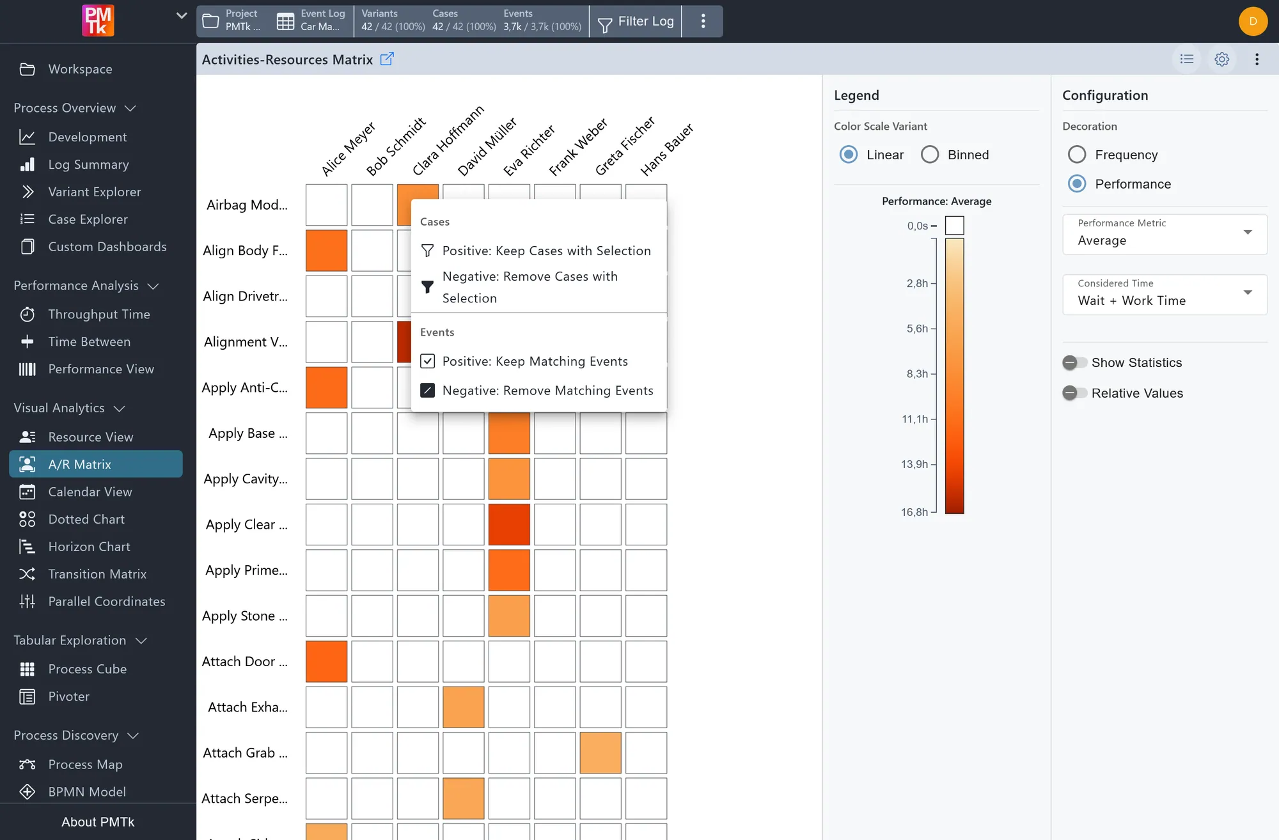Toggle the Show Statistics switch

pyautogui.click(x=1074, y=362)
